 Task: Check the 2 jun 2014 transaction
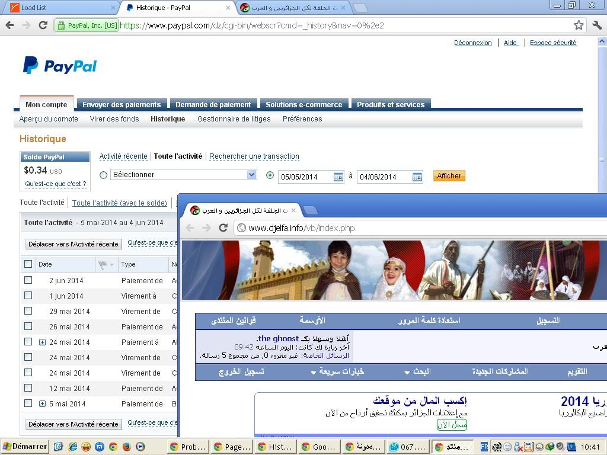click(x=28, y=280)
